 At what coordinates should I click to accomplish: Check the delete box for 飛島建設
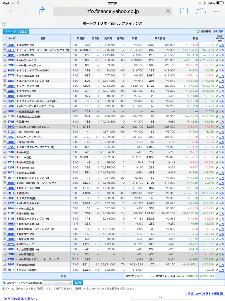point(4,55)
